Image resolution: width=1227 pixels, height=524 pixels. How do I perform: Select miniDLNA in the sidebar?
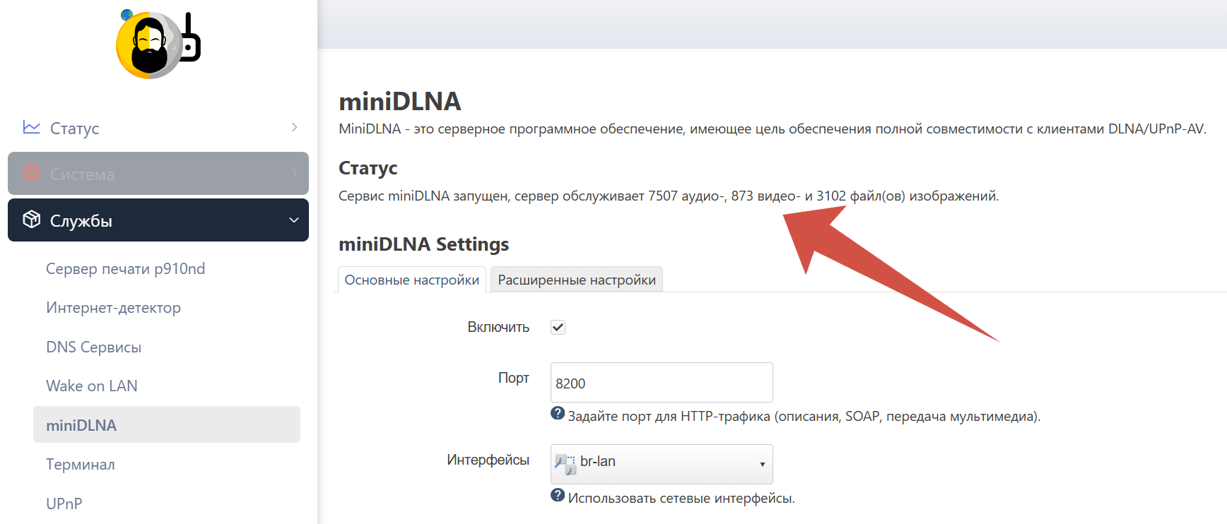coord(167,424)
